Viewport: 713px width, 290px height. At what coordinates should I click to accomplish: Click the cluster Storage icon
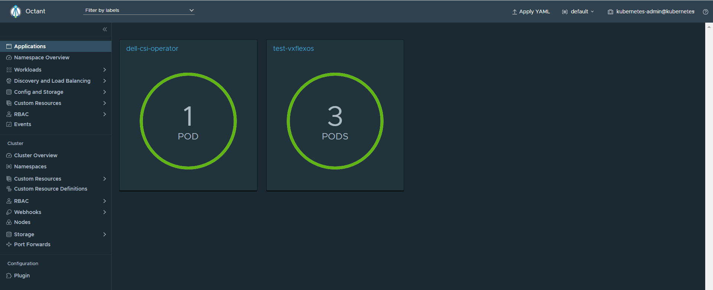9,234
